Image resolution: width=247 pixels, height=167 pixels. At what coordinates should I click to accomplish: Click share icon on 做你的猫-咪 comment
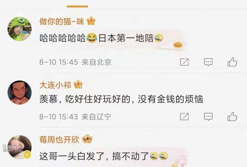[x=184, y=62]
